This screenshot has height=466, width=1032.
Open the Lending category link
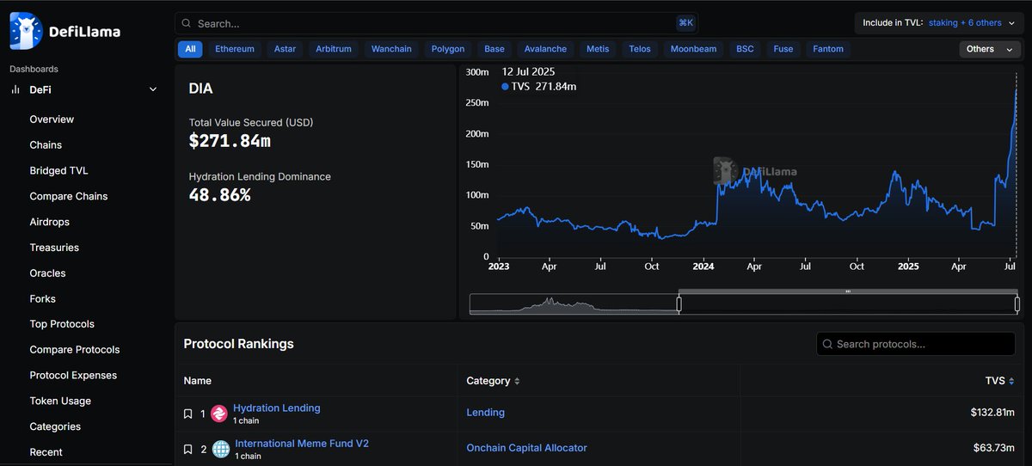[486, 413]
